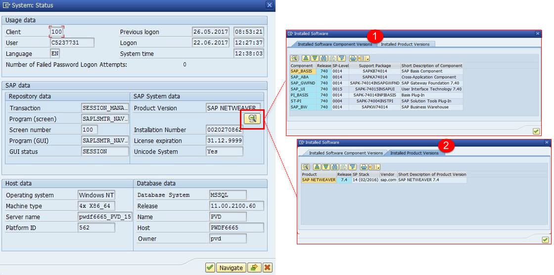Switch to Installed Product Versions tab in top window
554x275 pixels.
405,44
